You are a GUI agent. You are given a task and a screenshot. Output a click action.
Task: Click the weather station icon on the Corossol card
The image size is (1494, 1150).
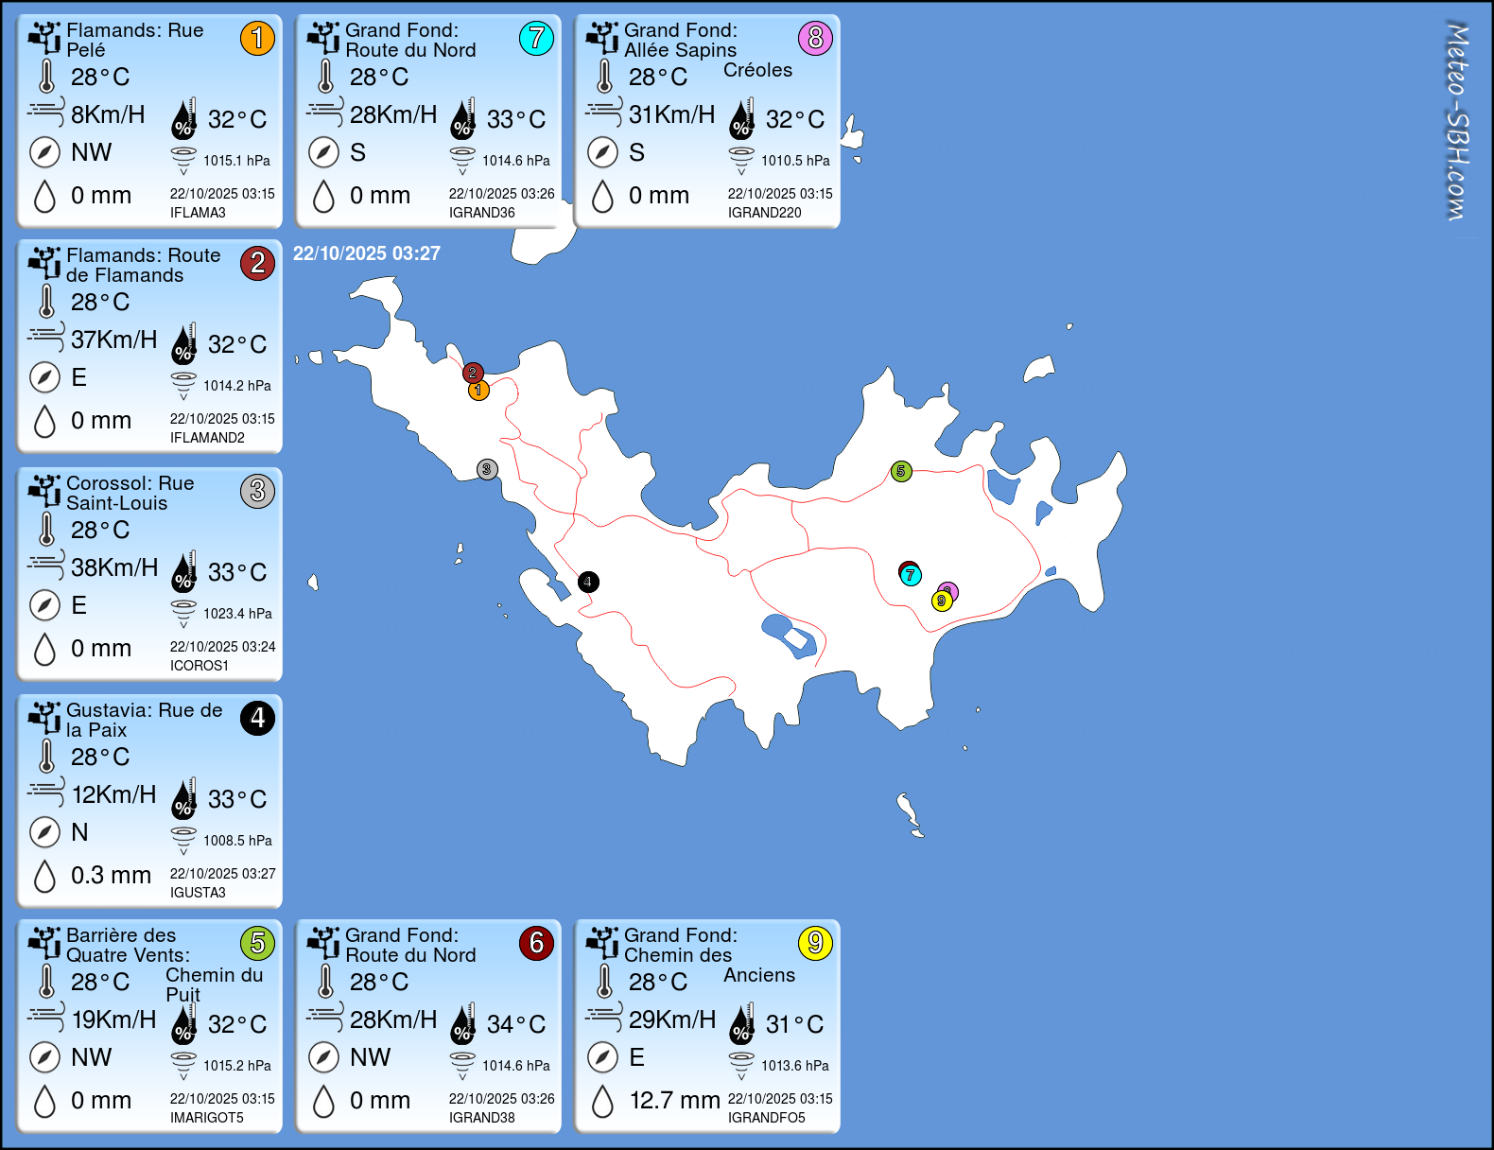[44, 491]
